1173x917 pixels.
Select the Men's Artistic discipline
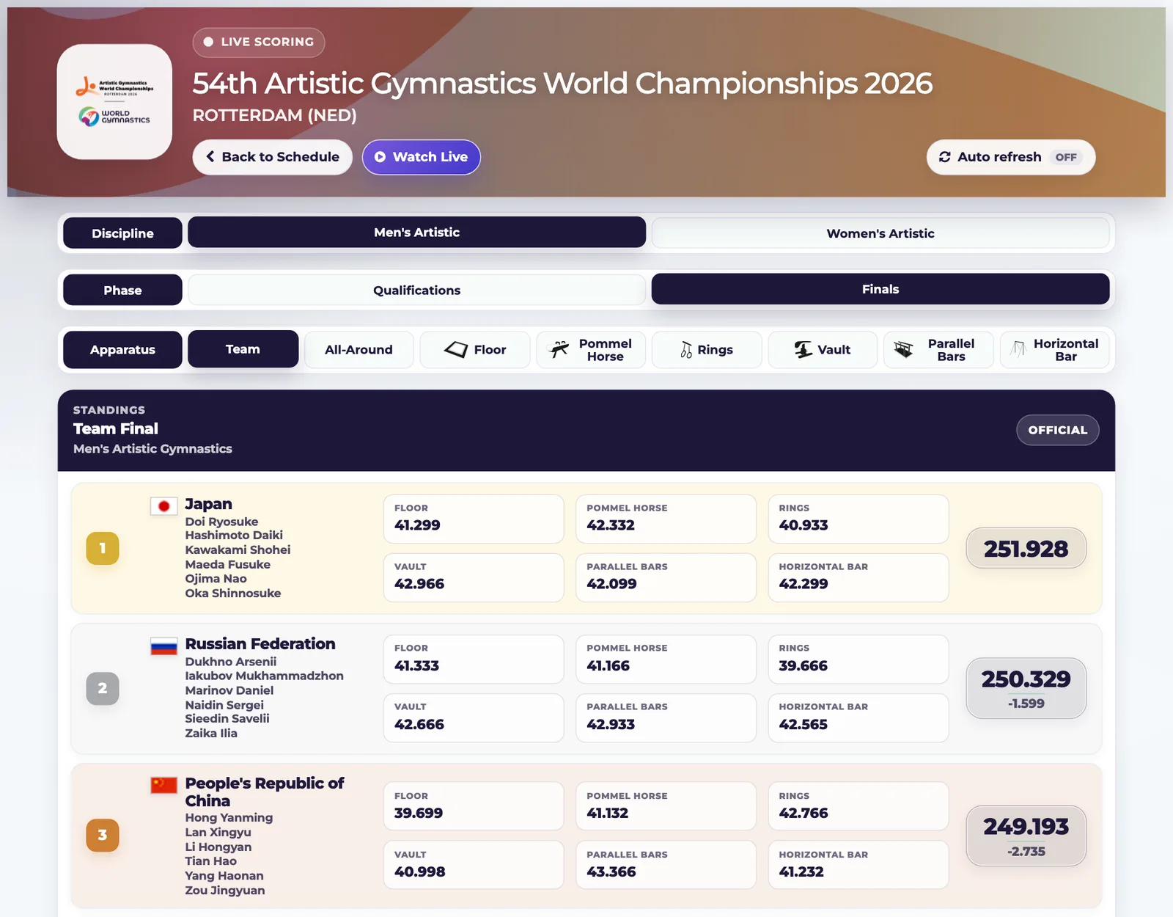coord(416,233)
